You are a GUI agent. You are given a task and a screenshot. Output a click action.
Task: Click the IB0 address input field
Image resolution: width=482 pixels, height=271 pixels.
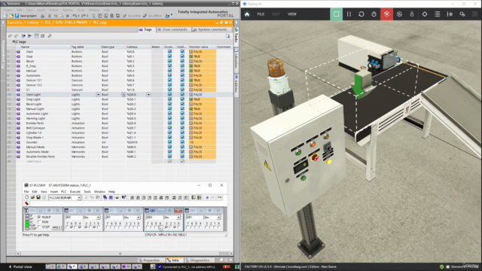[x=73, y=218]
